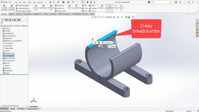Switch to the Evaluate tab
This screenshot has width=199, height=112.
coord(53,14)
